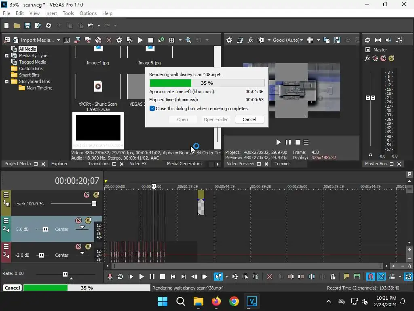Open project properties gear in main toolbar

click(49, 26)
